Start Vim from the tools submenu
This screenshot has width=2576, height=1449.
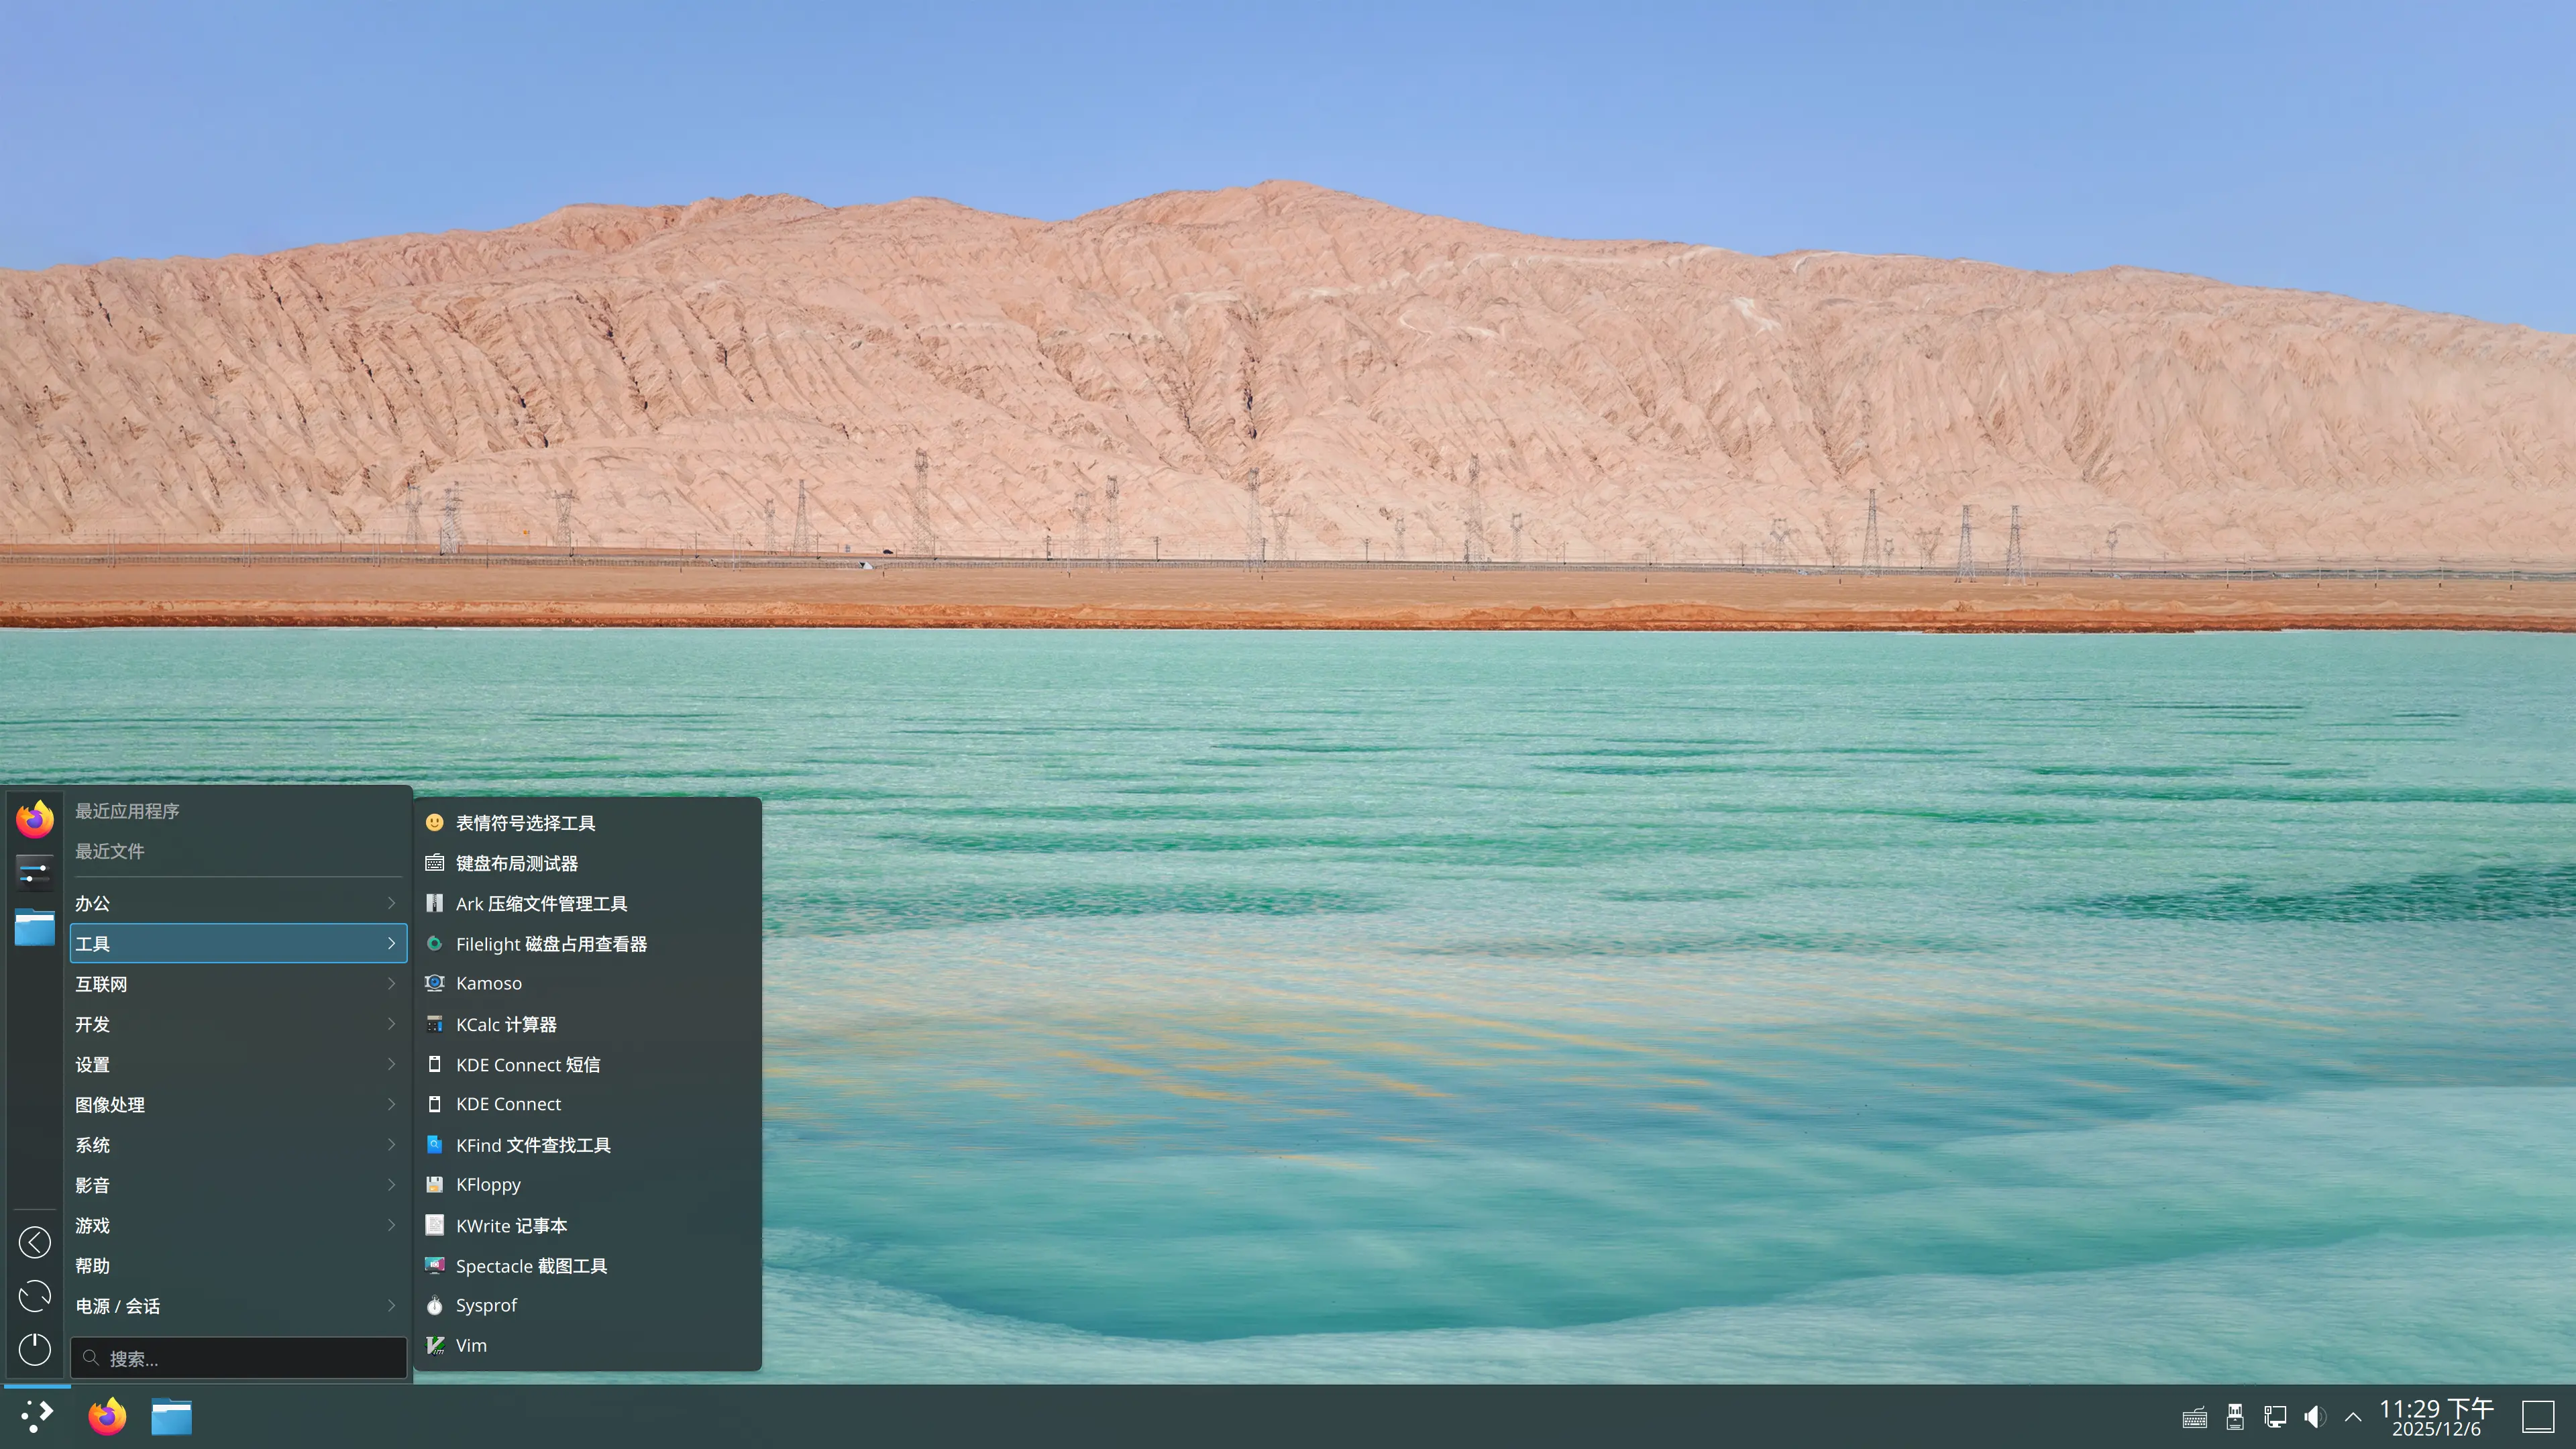(470, 1345)
